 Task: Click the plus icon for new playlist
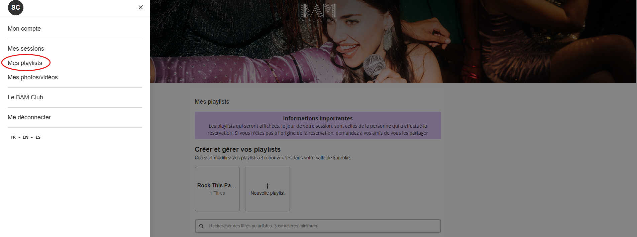[268, 186]
